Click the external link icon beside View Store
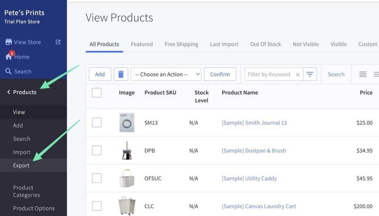The height and width of the screenshot is (216, 379). click(58, 42)
